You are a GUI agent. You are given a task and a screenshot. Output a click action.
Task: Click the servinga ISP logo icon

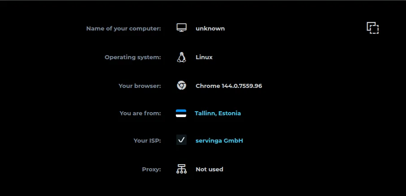pos(181,140)
